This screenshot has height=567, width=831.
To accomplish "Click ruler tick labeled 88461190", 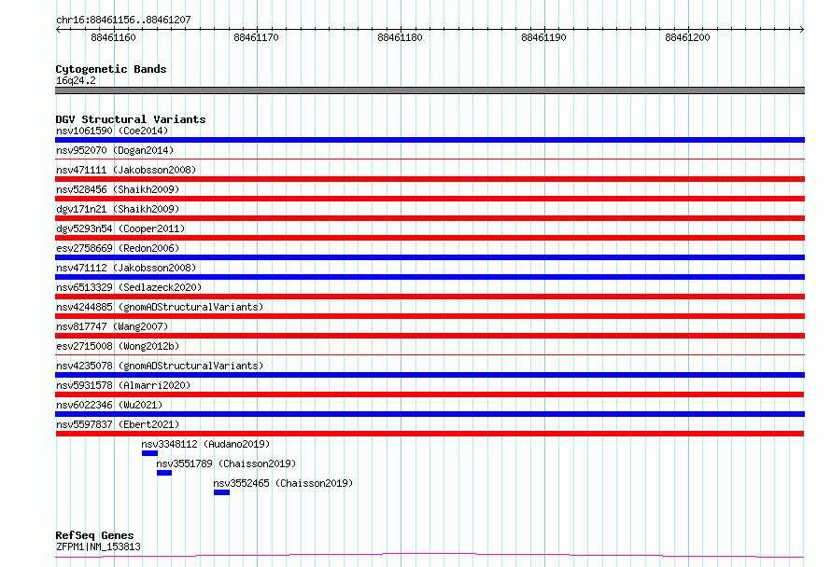I will click(x=544, y=37).
